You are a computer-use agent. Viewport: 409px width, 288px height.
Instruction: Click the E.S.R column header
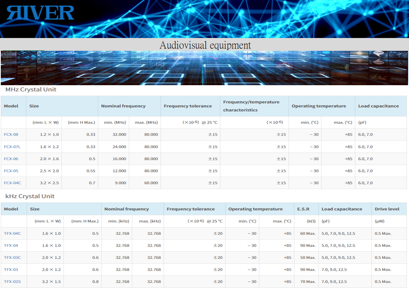[x=303, y=209]
